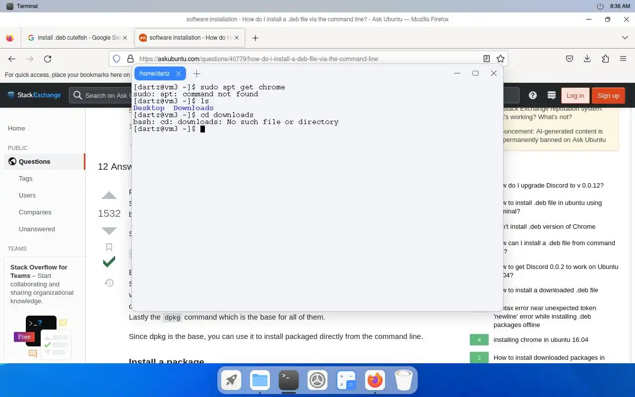Open Firefox downloads panel

587,59
